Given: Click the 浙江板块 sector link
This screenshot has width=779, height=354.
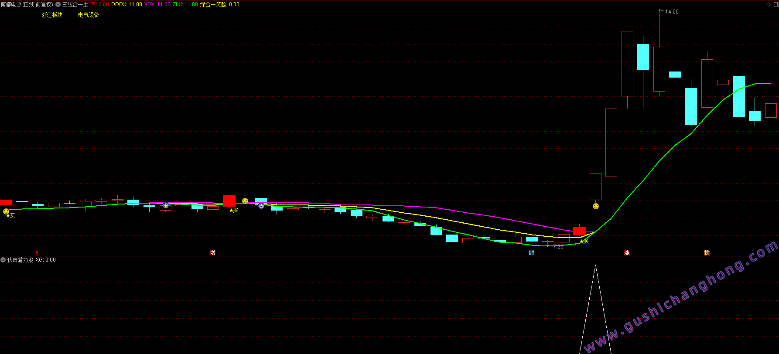Looking at the screenshot, I should (52, 15).
